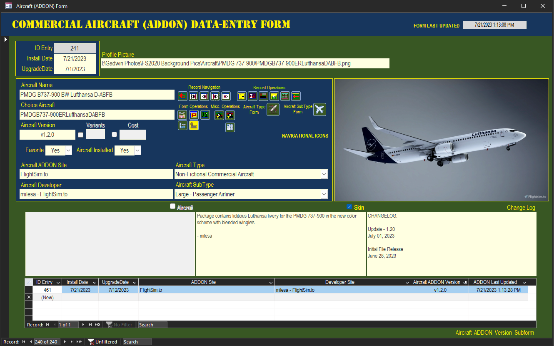
Task: Check the Aircraft checkbox
Action: [172, 206]
